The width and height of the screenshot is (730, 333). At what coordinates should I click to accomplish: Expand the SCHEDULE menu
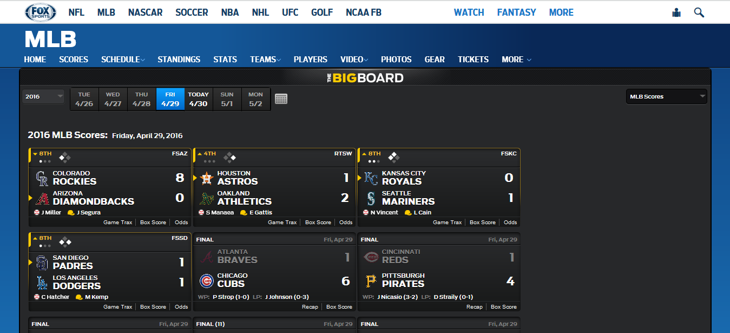click(123, 60)
